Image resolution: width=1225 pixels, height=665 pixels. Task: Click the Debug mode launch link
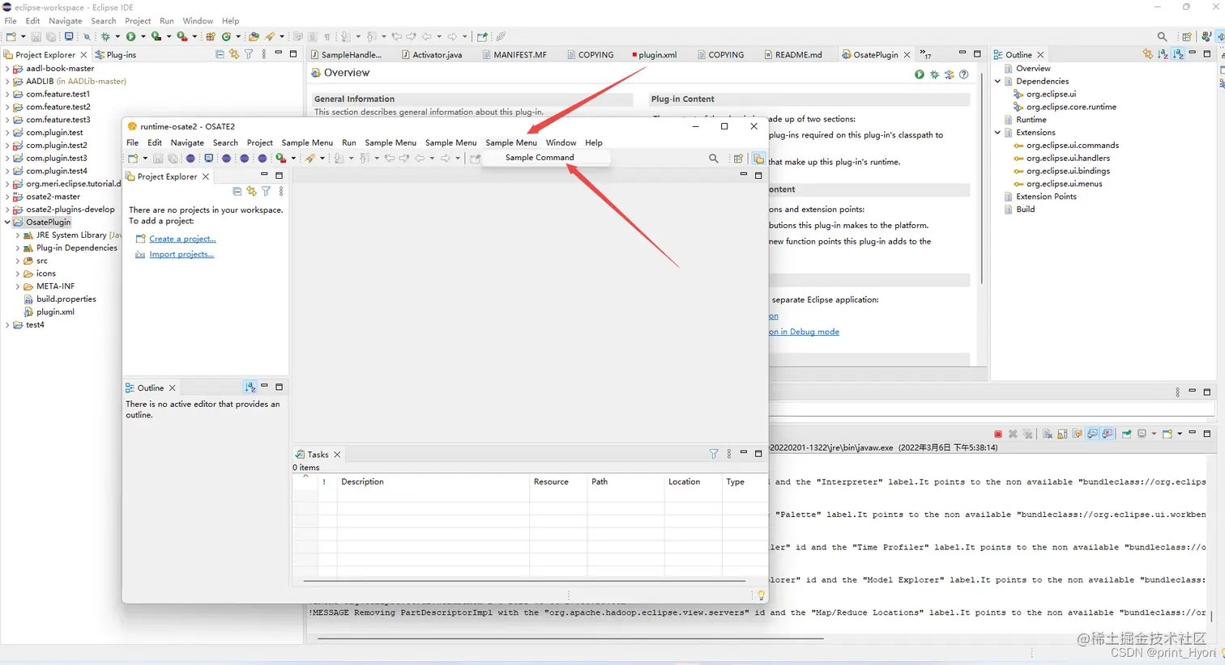pyautogui.click(x=804, y=332)
